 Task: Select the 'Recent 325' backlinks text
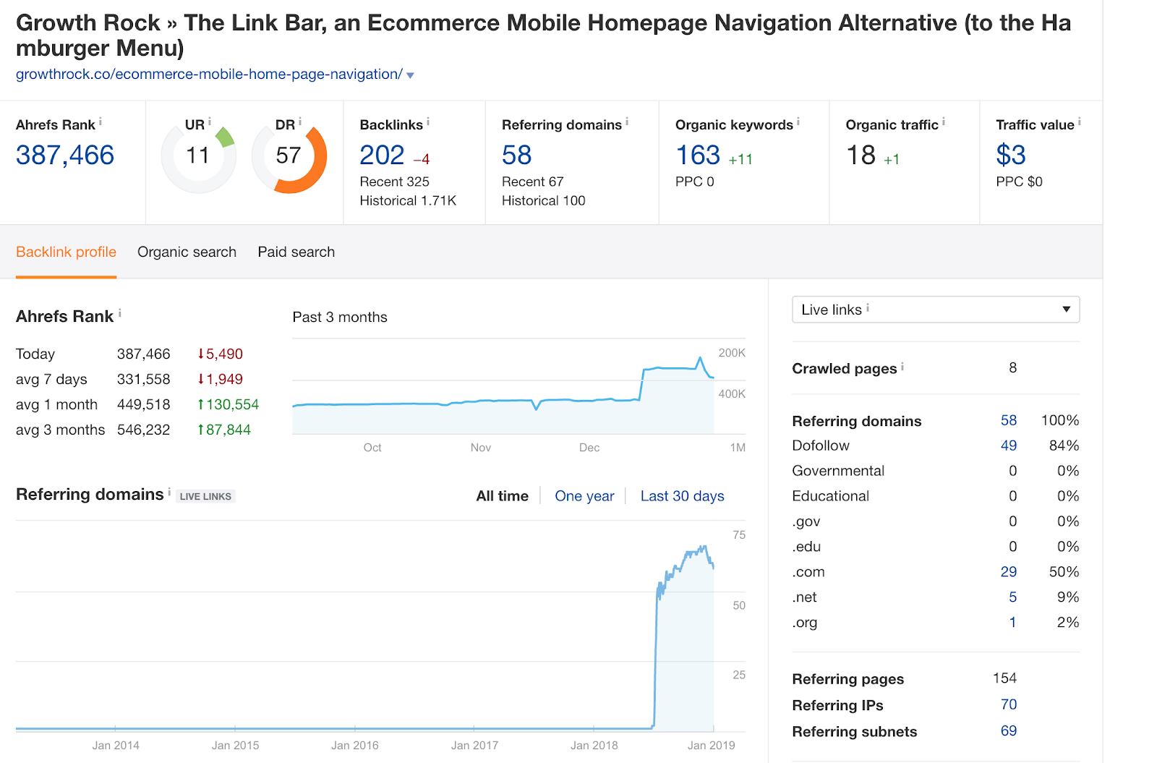click(395, 182)
